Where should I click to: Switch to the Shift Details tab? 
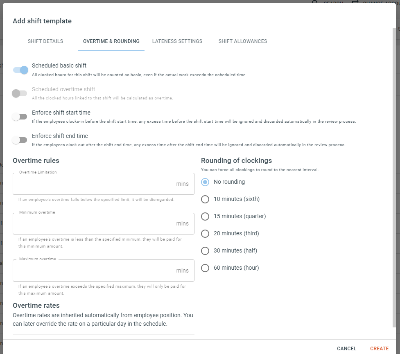45,41
